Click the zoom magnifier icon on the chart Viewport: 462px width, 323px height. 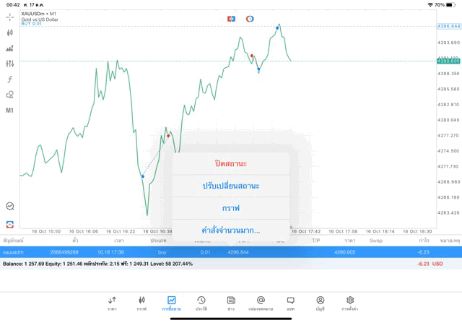point(10,206)
